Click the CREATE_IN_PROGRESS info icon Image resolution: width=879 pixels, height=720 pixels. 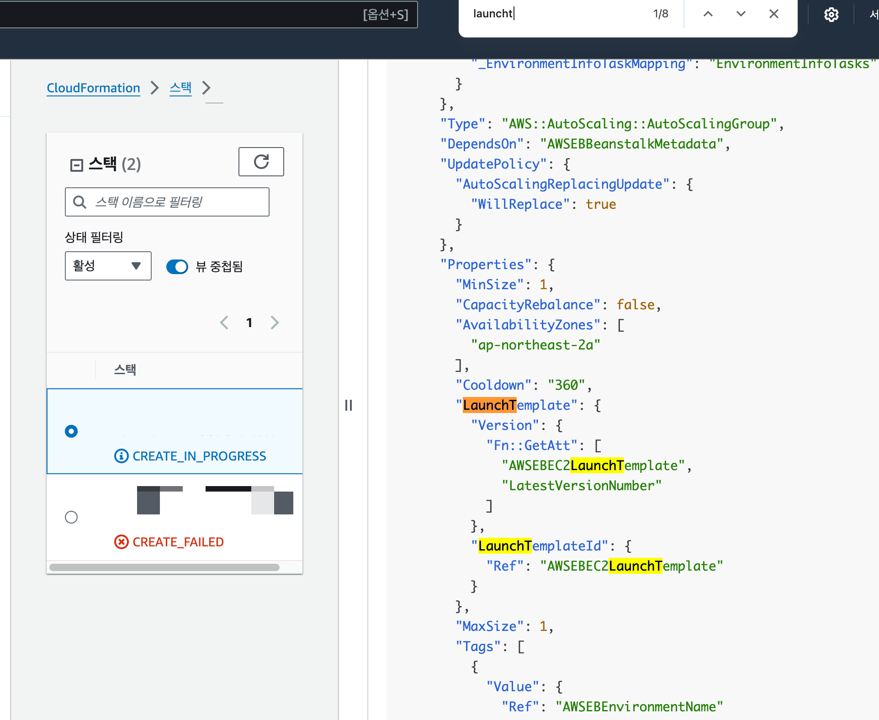[121, 456]
